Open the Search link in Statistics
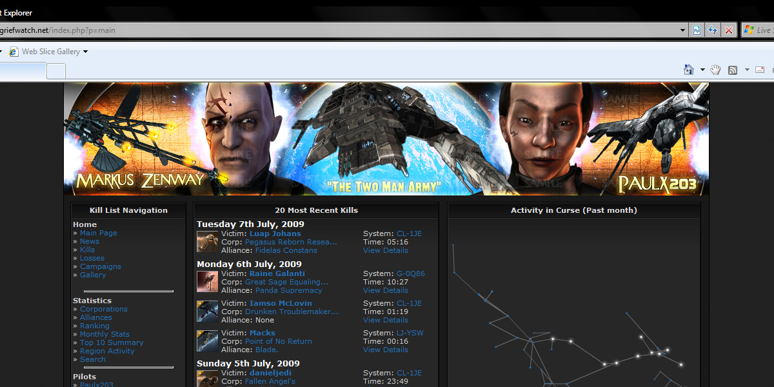774x387 pixels. pyautogui.click(x=93, y=359)
